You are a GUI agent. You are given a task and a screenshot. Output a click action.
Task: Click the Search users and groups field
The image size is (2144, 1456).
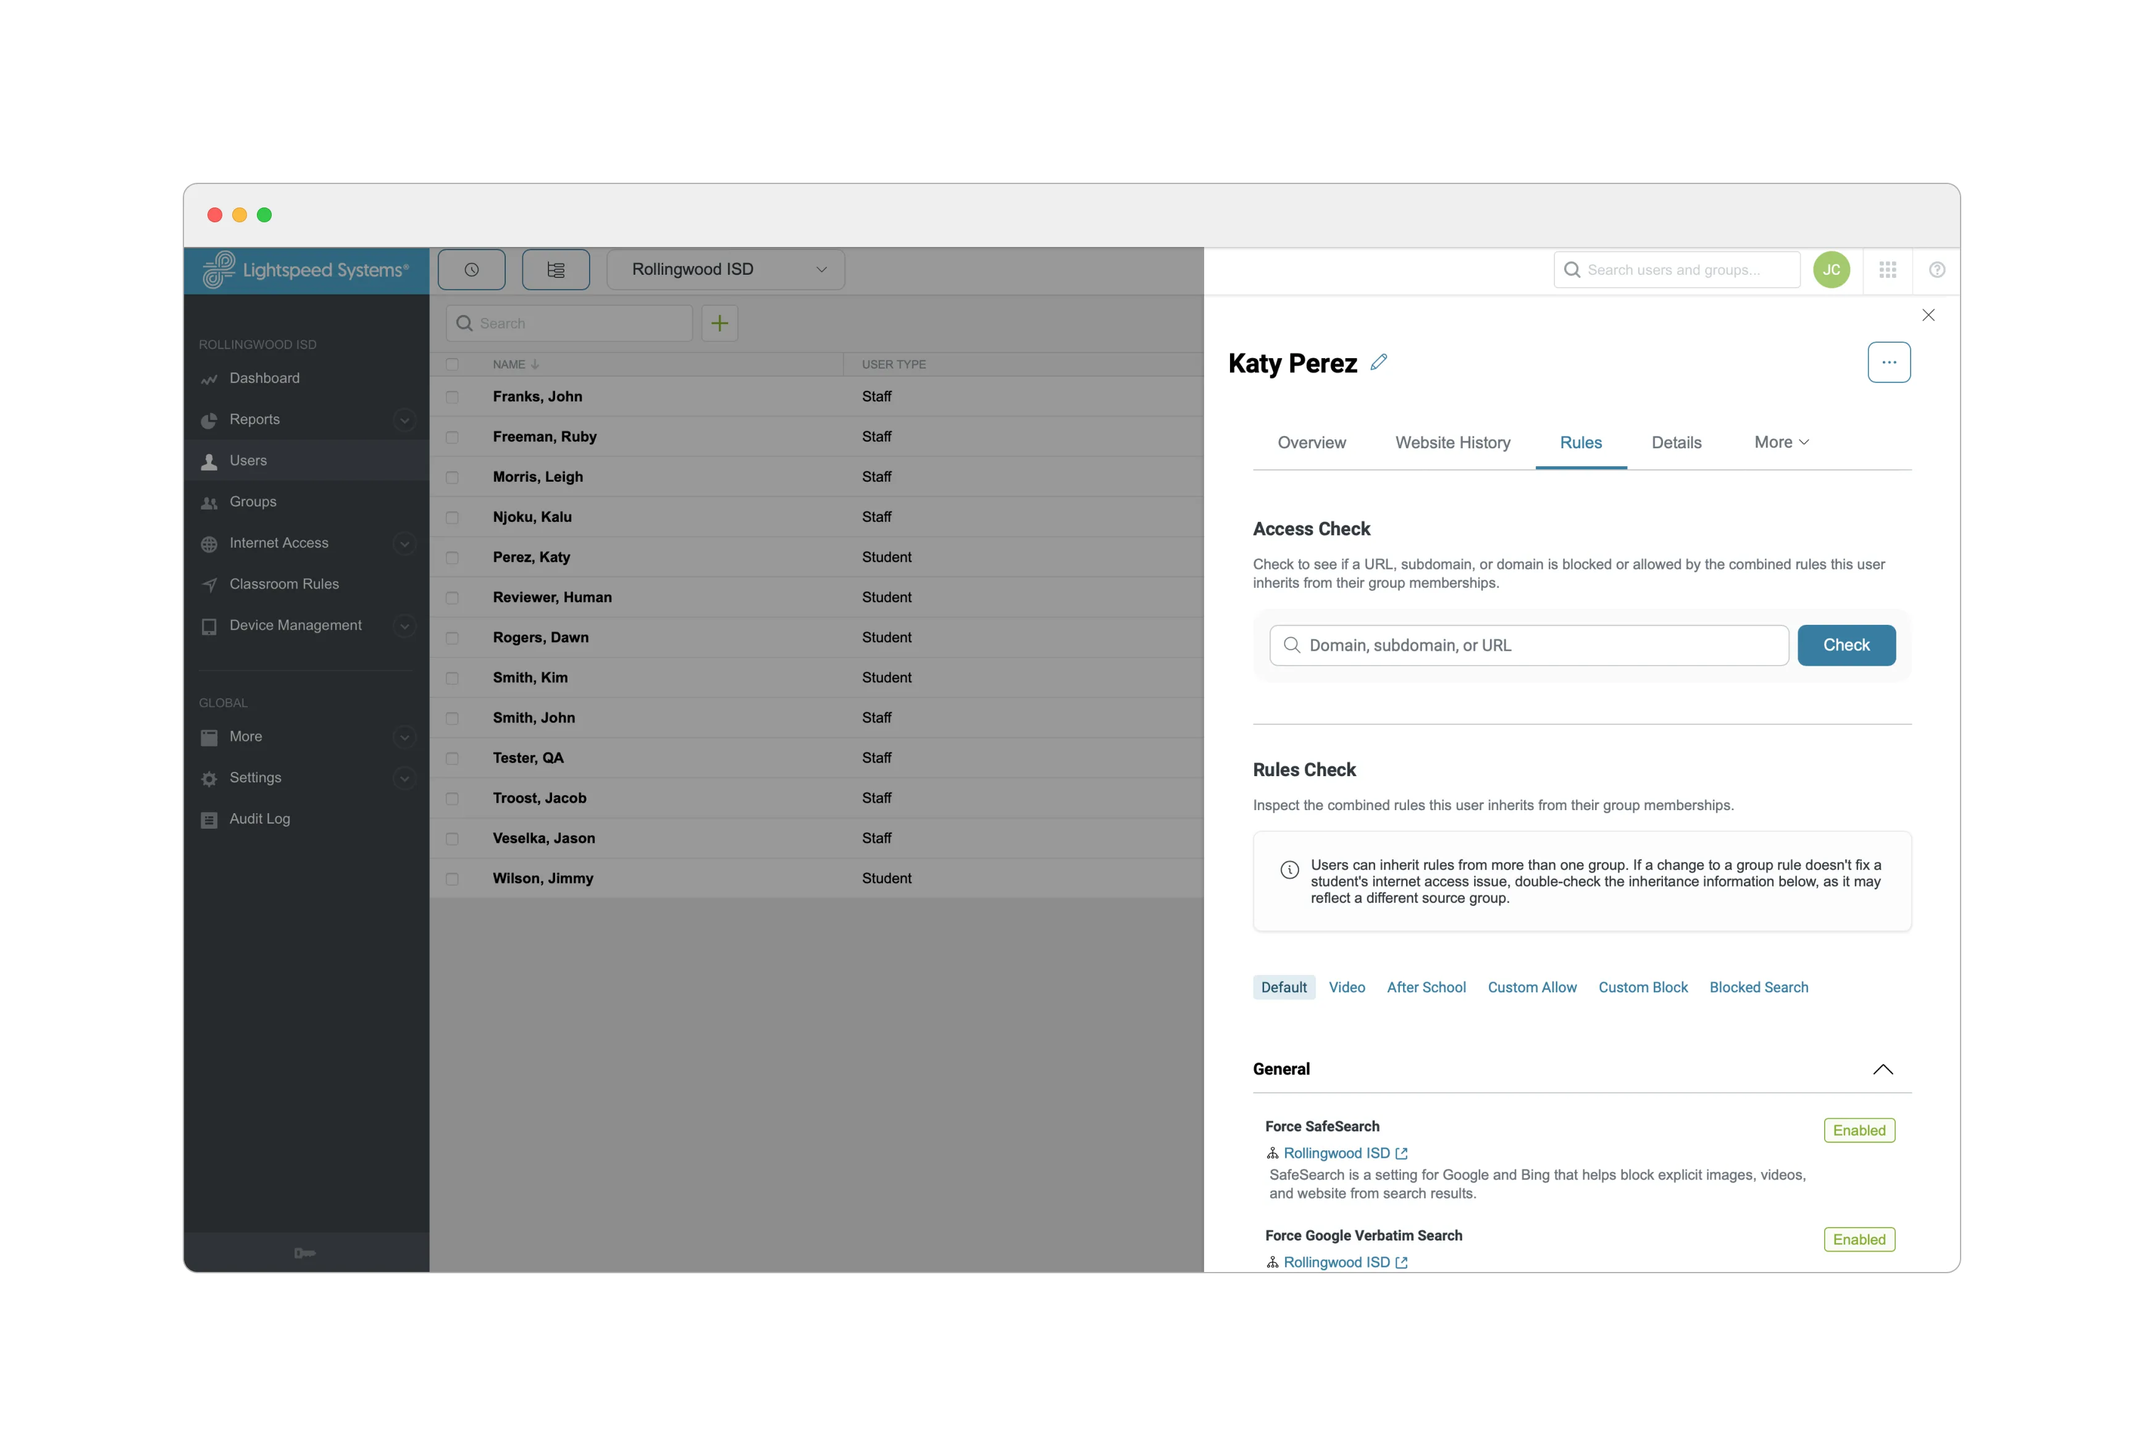tap(1677, 269)
